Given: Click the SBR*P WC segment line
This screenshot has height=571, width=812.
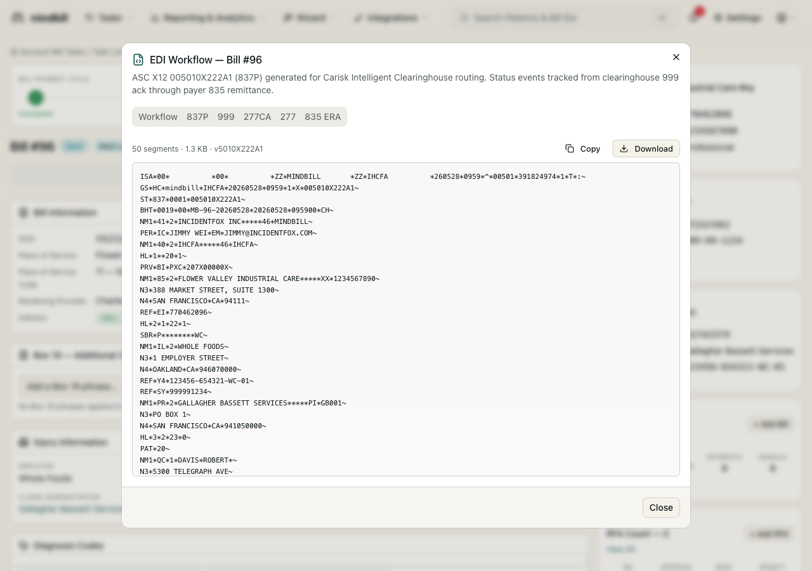Looking at the screenshot, I should click(174, 335).
